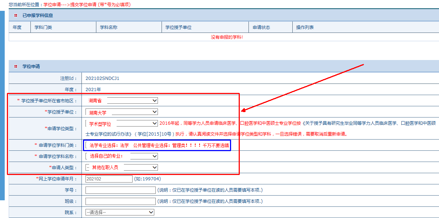The image size is (439, 218).
Task: Click the 申请状态 column header
Action: (x=262, y=27)
